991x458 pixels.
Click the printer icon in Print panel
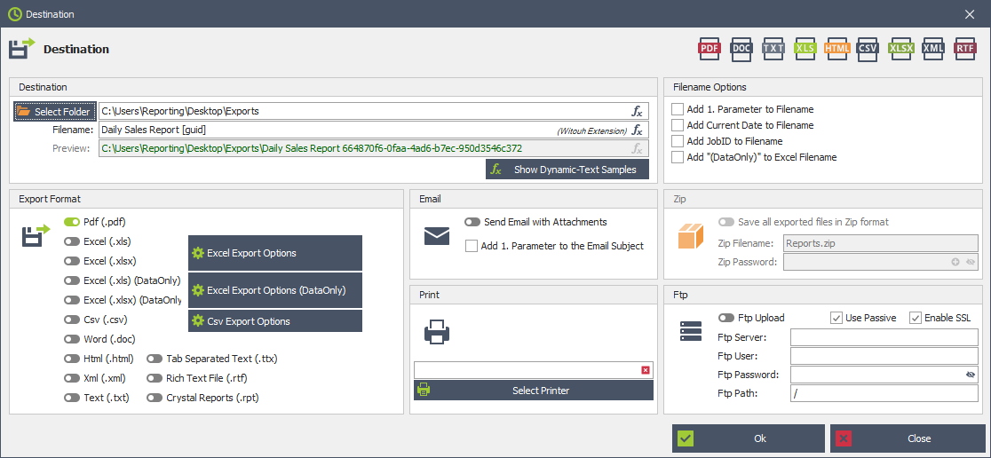click(437, 332)
